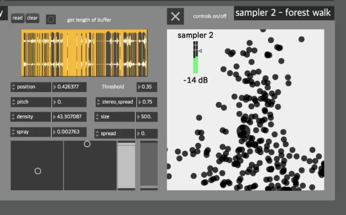Enable the round toggle beside the clear button
The height and width of the screenshot is (215, 346).
click(51, 19)
